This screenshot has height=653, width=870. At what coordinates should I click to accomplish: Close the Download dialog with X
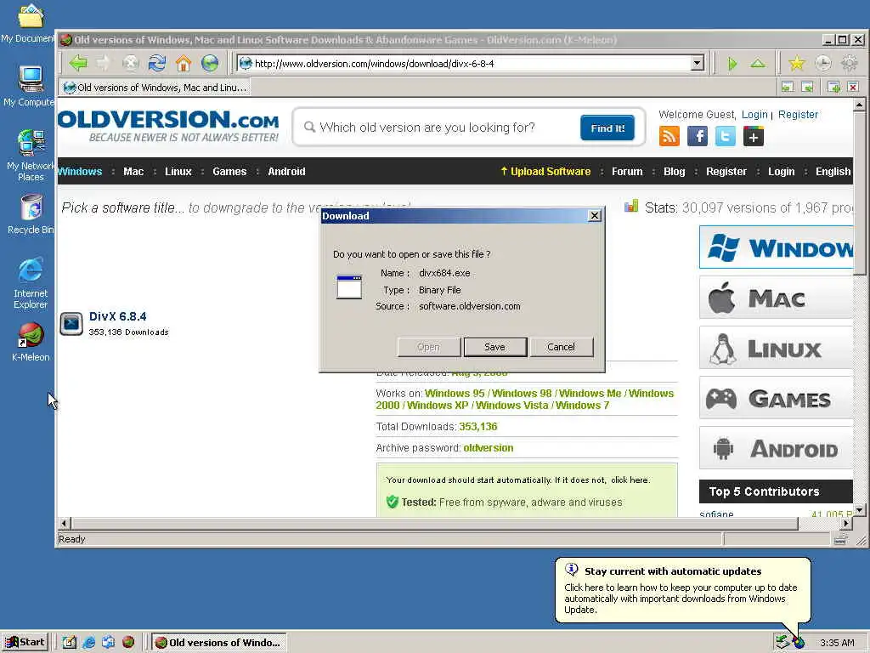point(594,215)
